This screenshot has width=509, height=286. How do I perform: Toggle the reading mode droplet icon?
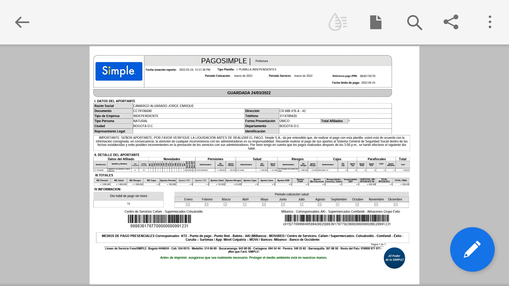pyautogui.click(x=337, y=22)
